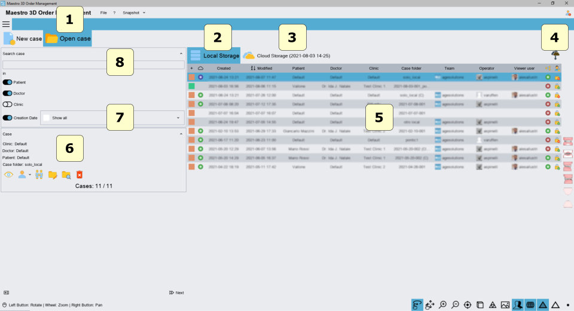574x311 pixels.
Task: Enable the Clinic search switch
Action: click(x=7, y=104)
